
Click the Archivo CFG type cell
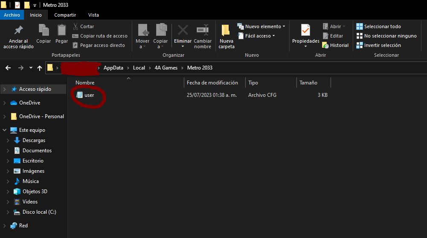point(262,95)
